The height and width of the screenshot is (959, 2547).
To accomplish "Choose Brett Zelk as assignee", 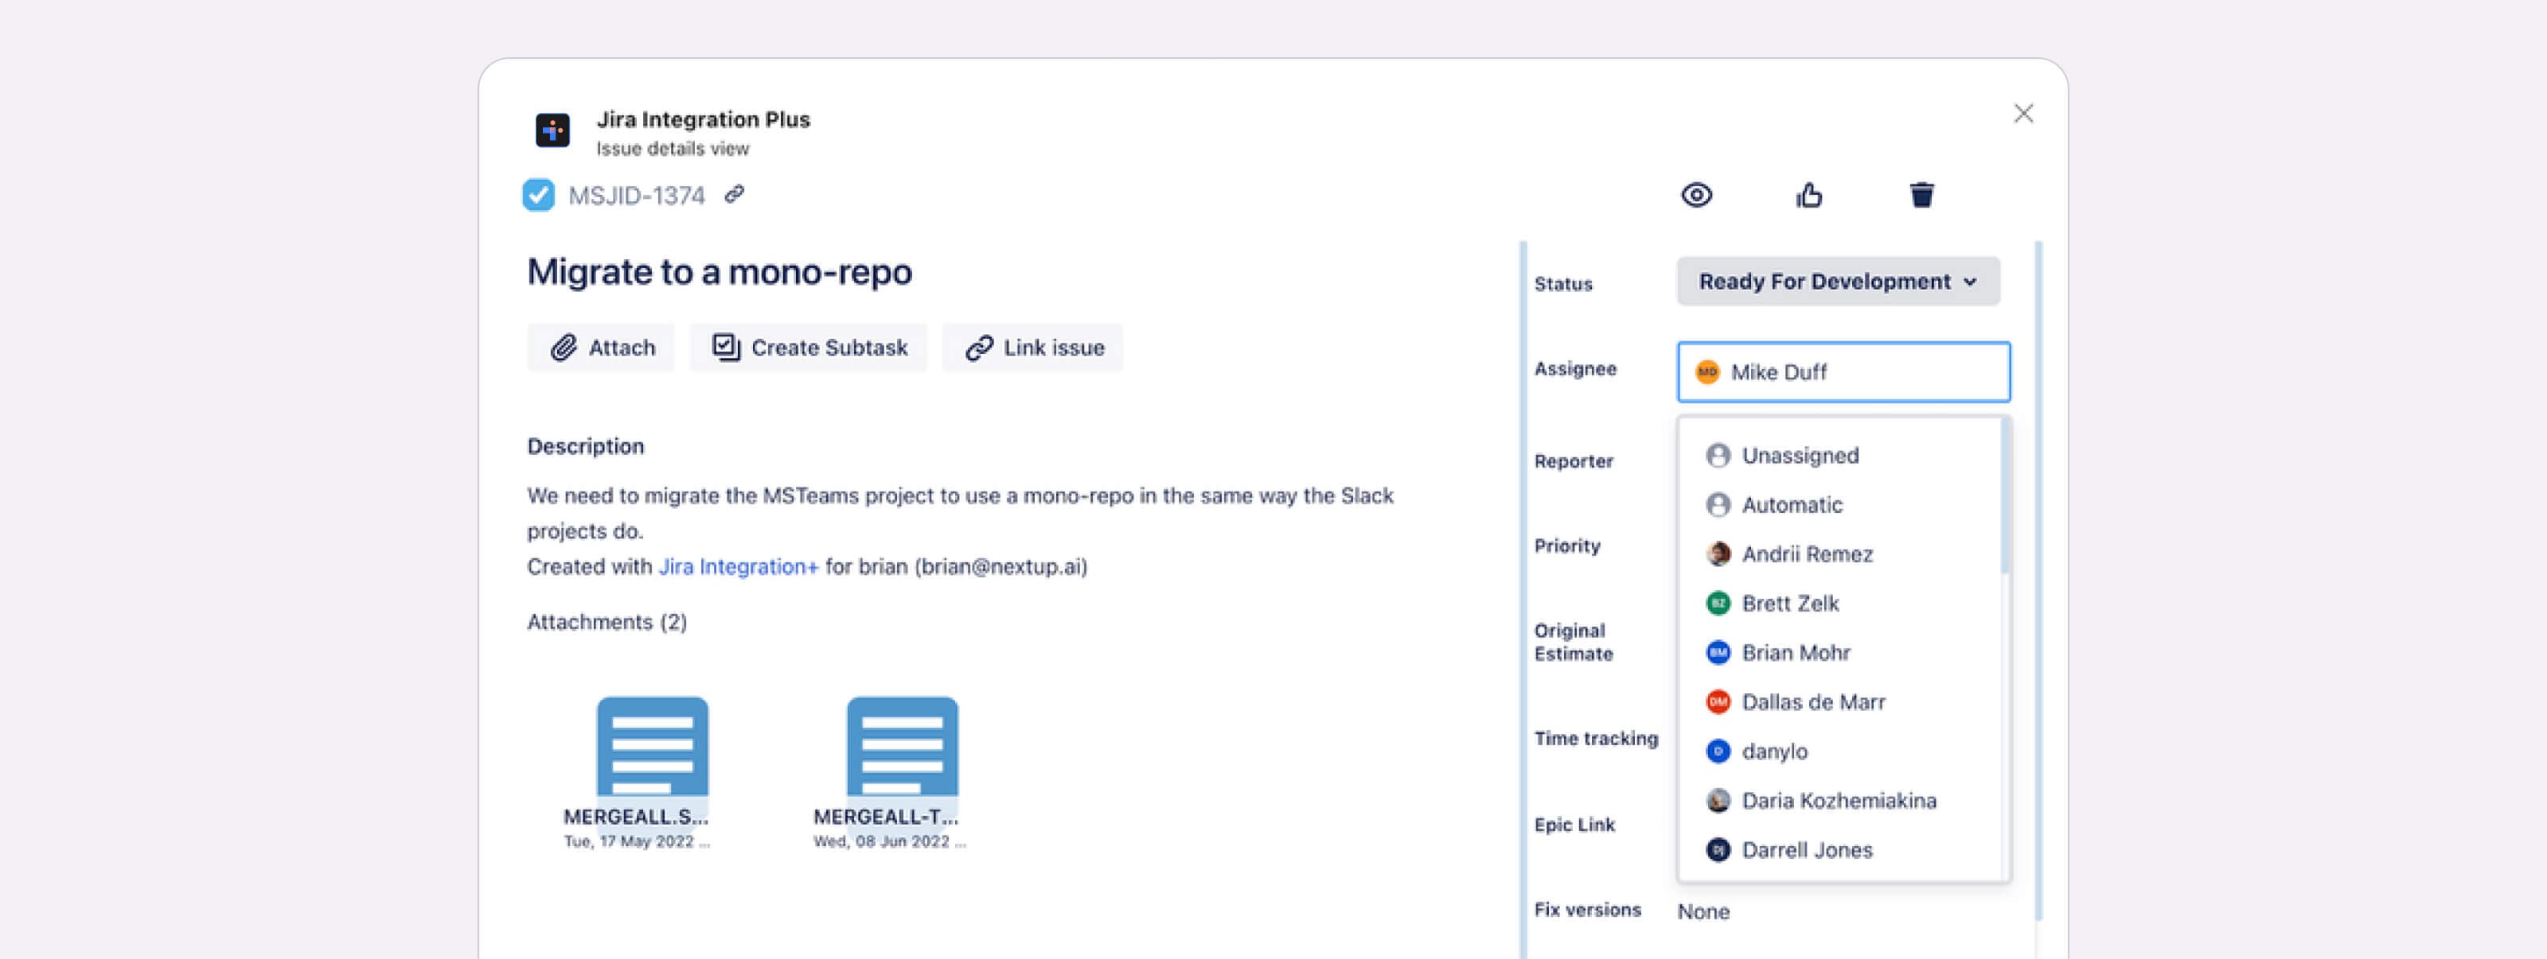I will pos(1839,604).
